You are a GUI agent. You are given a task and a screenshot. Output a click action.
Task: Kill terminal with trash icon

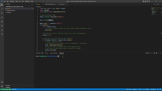(156, 53)
